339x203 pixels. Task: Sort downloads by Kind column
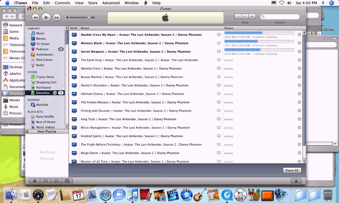(x=74, y=28)
